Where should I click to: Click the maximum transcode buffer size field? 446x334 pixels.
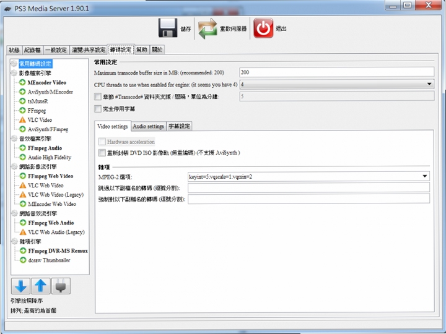click(337, 72)
